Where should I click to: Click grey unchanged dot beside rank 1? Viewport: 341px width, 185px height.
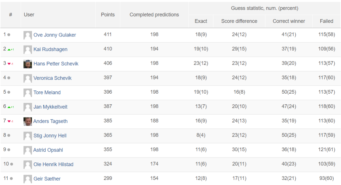click(9, 35)
